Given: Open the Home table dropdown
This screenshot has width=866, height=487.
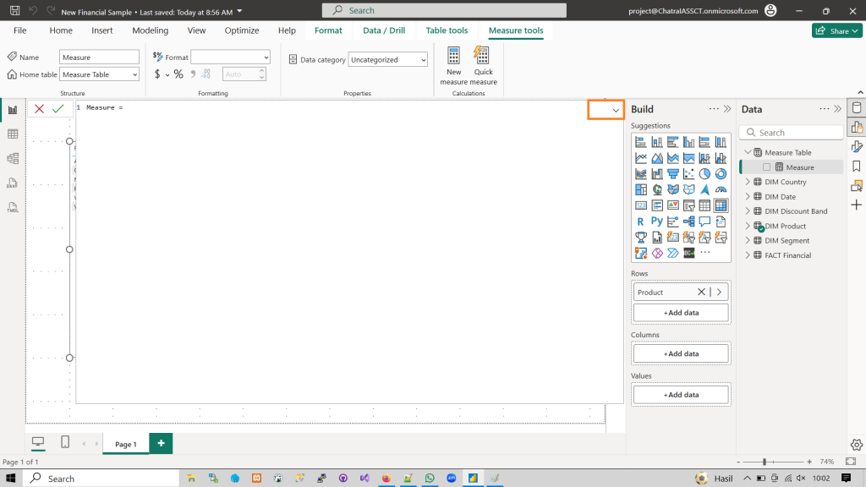Looking at the screenshot, I should [x=100, y=74].
